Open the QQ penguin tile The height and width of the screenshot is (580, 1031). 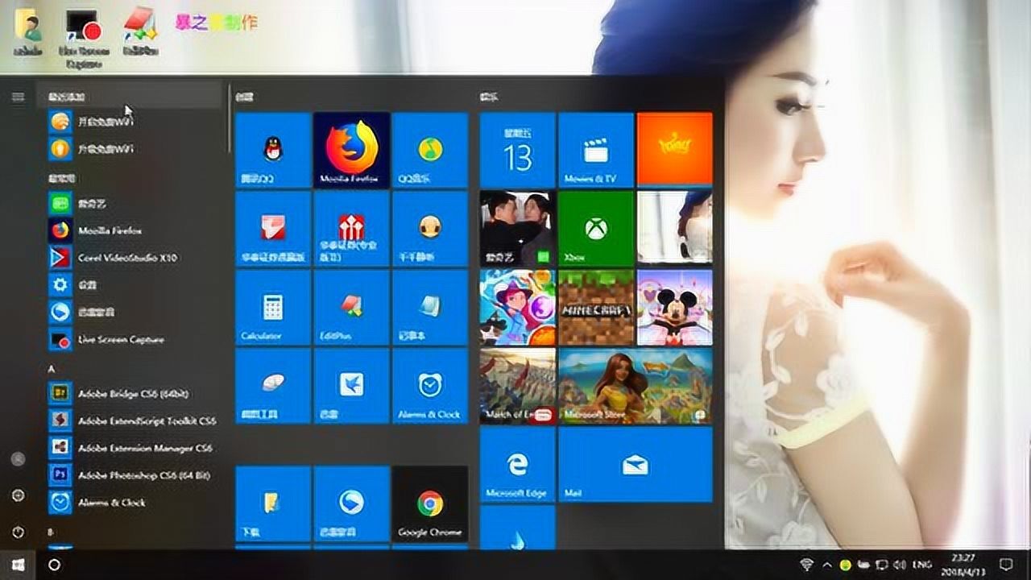pos(273,150)
